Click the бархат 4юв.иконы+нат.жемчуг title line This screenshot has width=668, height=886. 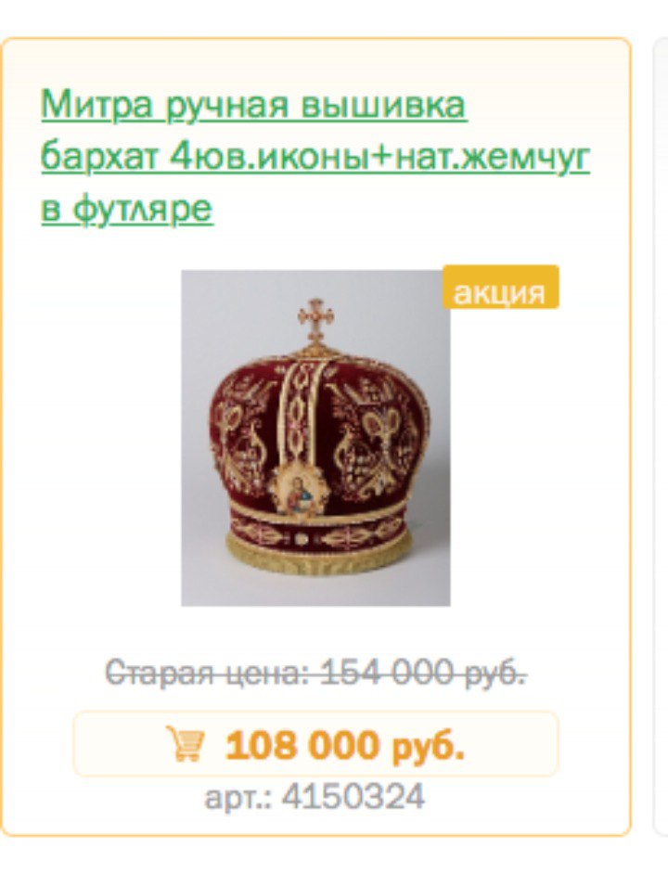[315, 156]
